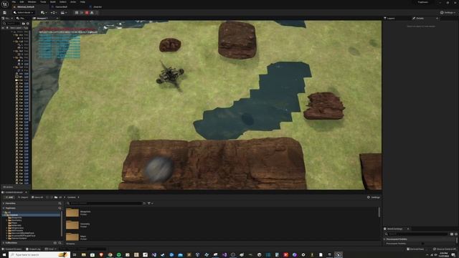Open the Window menu
The image size is (459, 258).
coord(32,1)
